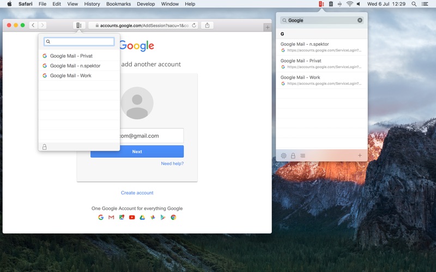Select Google Mail - n.spektor in menu bar popup
This screenshot has height=272, width=436.
pyautogui.click(x=322, y=47)
